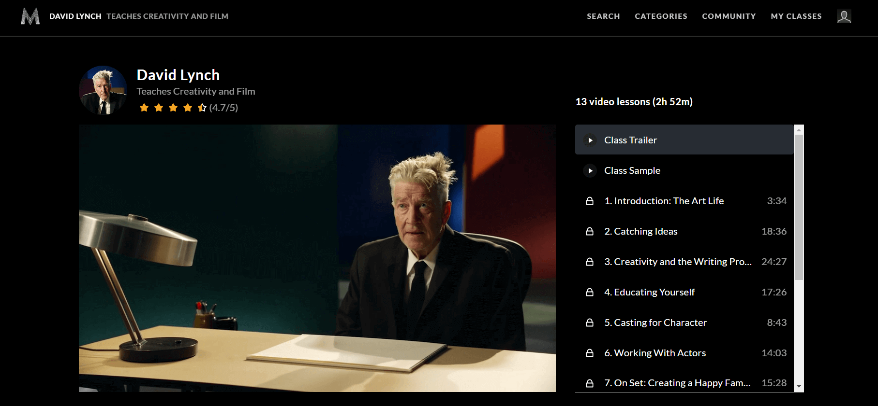Click lock icon for Catching Ideas
878x406 pixels.
click(x=590, y=231)
